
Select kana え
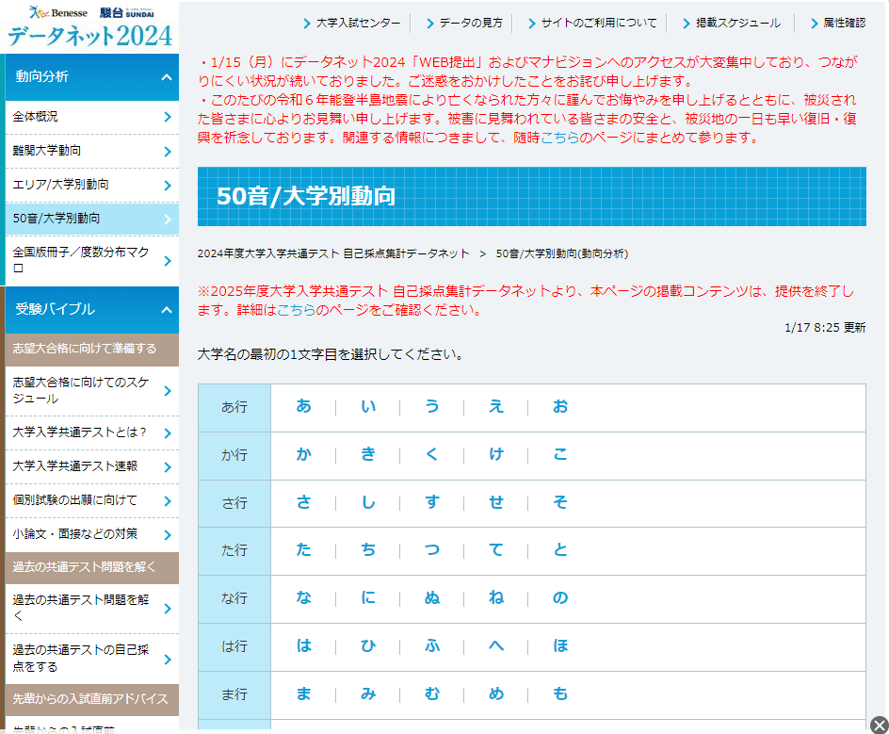496,406
